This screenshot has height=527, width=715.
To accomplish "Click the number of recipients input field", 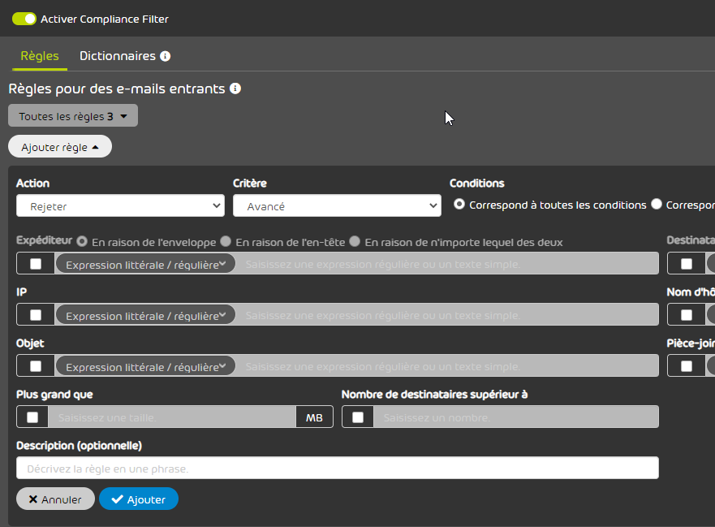I will point(516,417).
